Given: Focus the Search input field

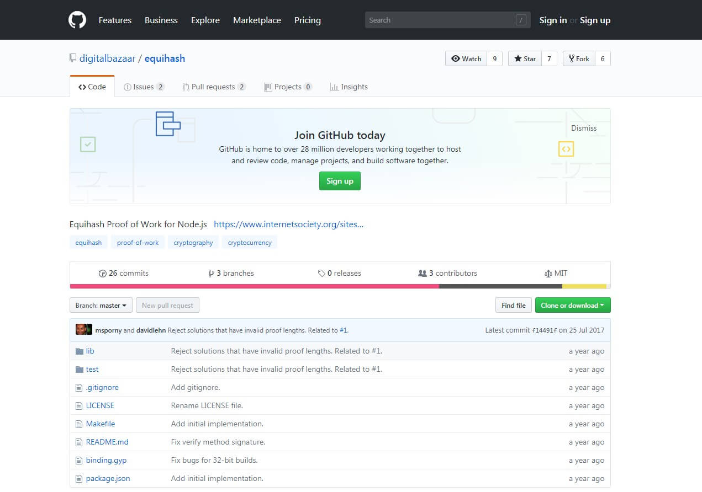Looking at the screenshot, I should (x=440, y=20).
